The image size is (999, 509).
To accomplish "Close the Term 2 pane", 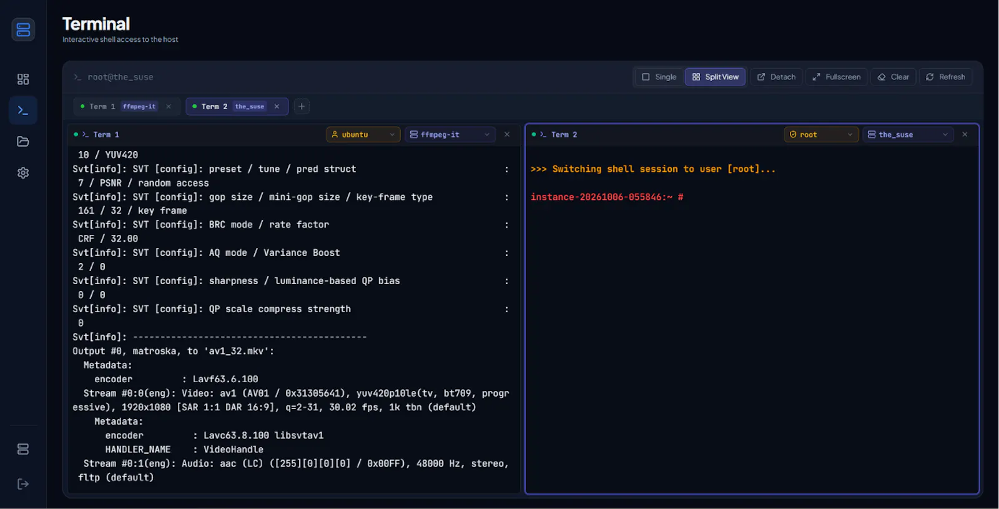I will 965,135.
